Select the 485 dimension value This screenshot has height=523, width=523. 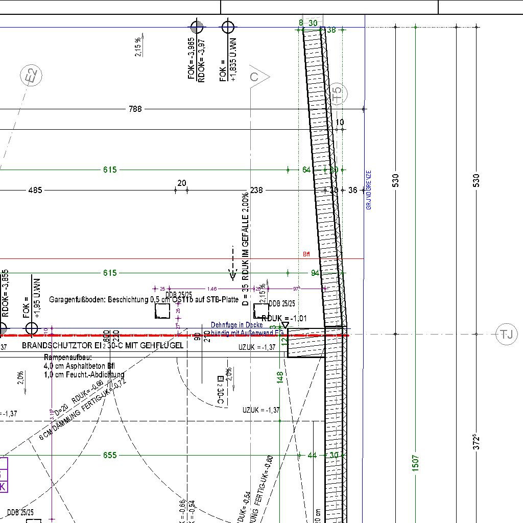tap(35, 190)
